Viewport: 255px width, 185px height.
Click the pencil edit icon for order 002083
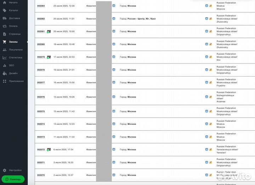click(210, 6)
